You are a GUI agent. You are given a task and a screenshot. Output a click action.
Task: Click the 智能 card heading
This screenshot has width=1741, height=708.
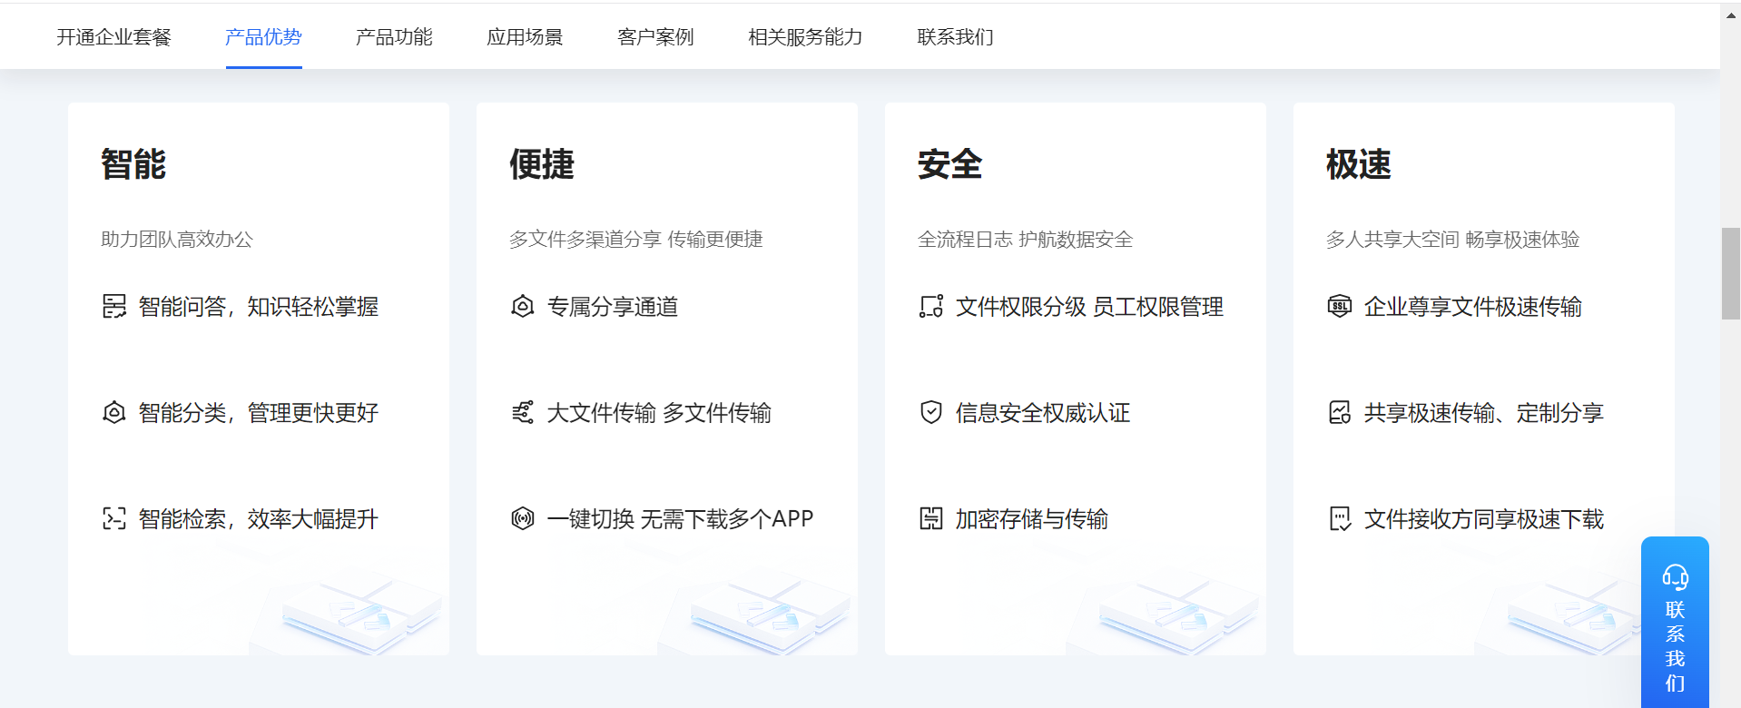pyautogui.click(x=133, y=164)
